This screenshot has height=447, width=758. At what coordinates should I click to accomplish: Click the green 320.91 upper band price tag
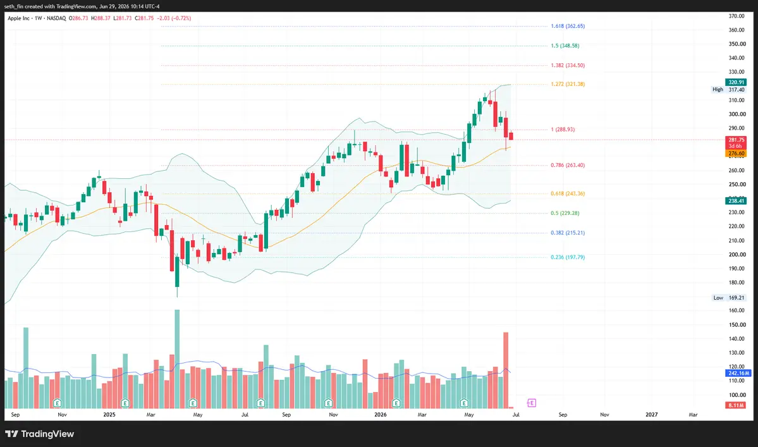(x=736, y=82)
